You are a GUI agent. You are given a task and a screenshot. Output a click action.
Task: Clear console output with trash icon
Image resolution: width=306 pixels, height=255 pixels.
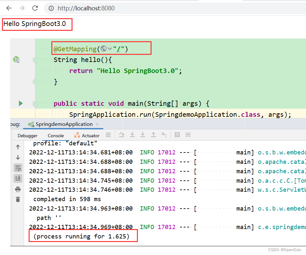pos(18,199)
